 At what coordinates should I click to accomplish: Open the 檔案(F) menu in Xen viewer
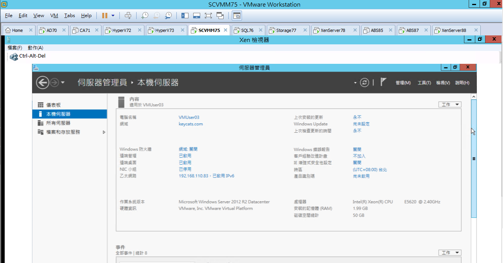click(x=15, y=48)
